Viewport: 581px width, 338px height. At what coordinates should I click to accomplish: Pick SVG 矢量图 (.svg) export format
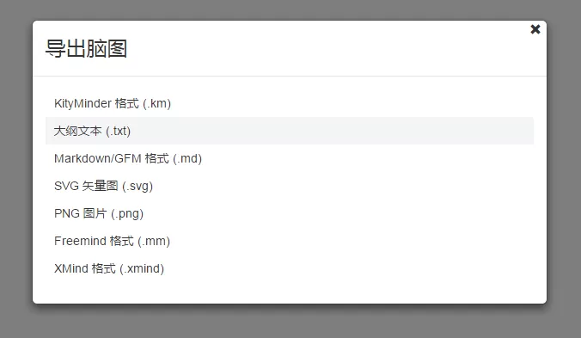coord(290,186)
